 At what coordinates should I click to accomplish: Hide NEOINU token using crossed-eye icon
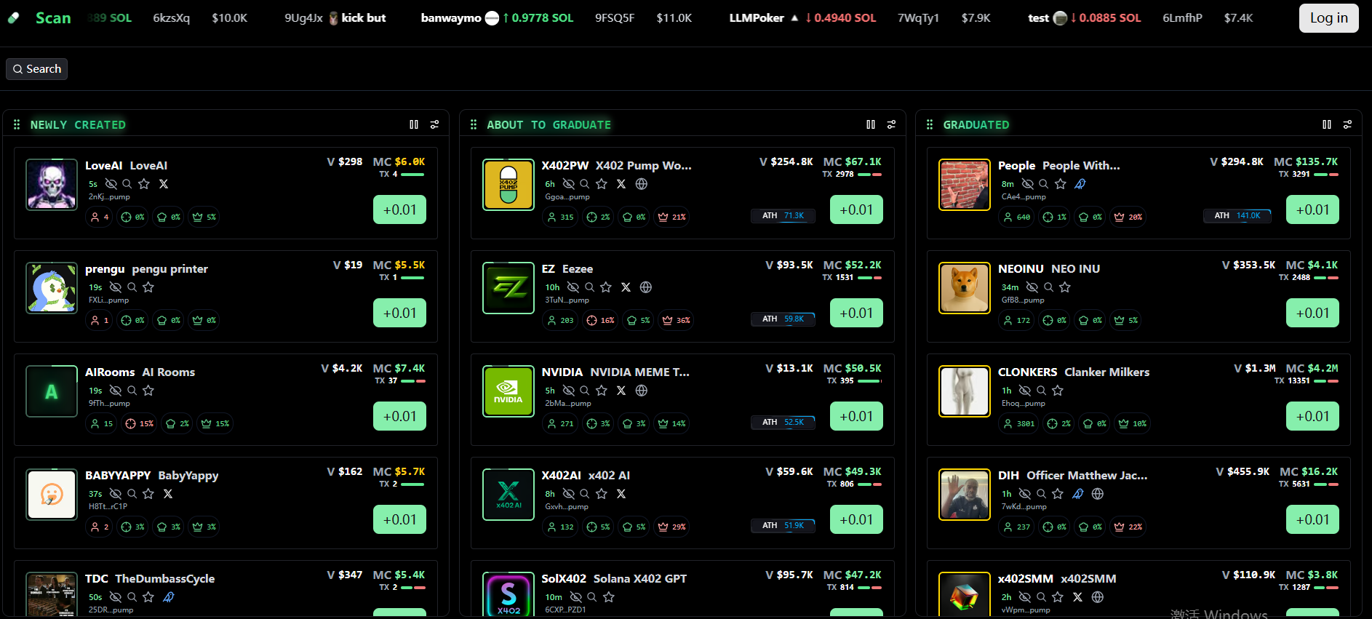1032,287
